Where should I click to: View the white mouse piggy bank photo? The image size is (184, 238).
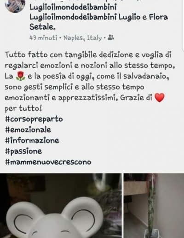(x=61, y=206)
